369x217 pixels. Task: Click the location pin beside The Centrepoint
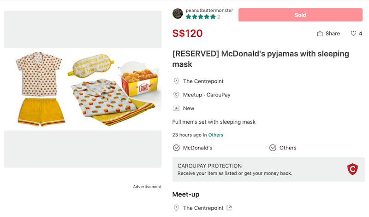(176, 81)
